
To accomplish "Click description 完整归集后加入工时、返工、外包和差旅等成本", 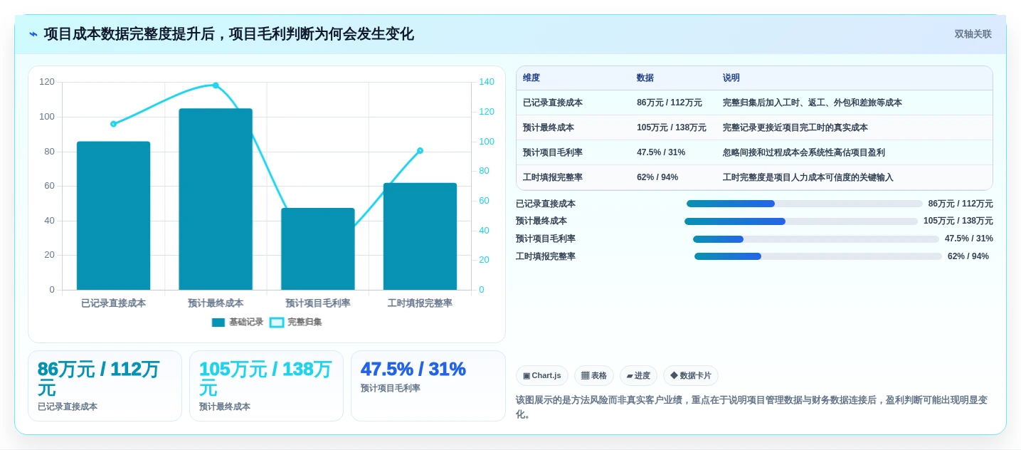I will click(813, 103).
